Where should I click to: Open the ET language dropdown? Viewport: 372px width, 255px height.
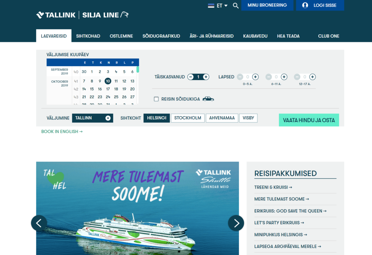tap(218, 5)
